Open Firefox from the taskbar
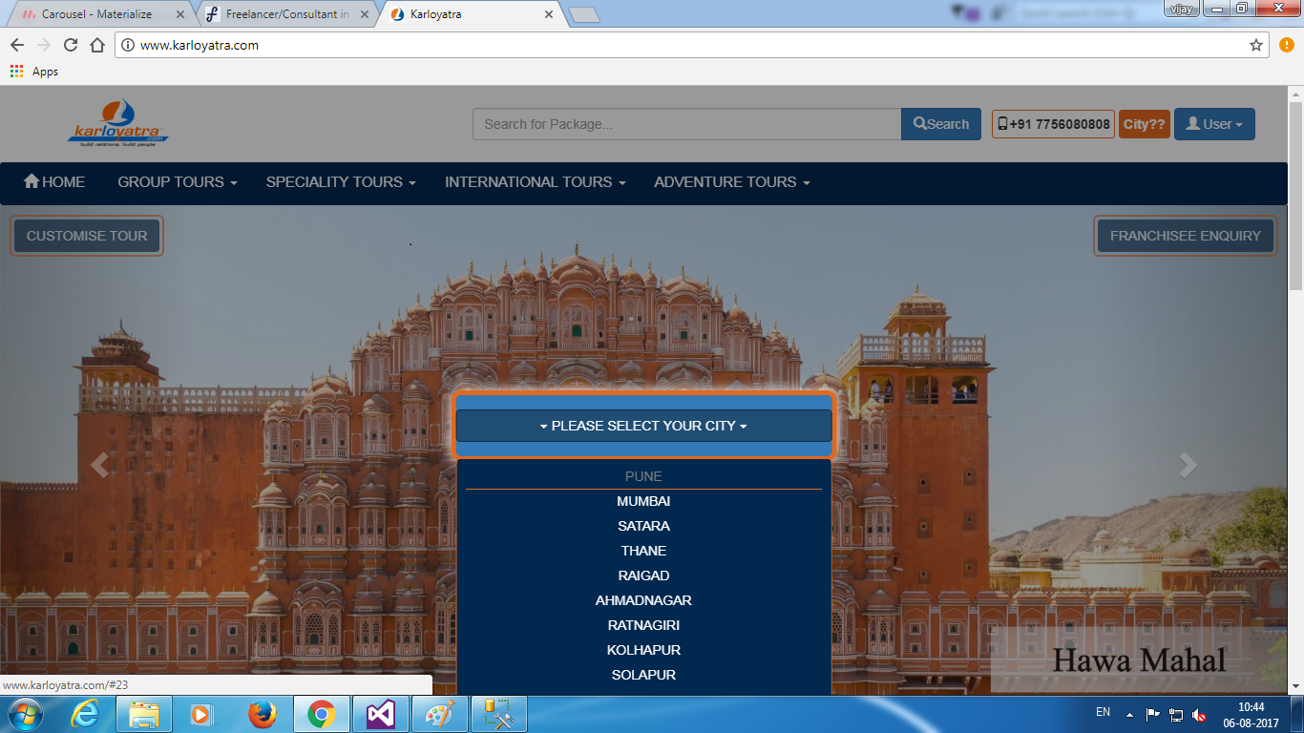 tap(262, 714)
